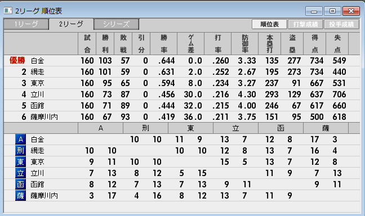Click 薩摩川内's win rate .419
The image size is (365, 216).
pyautogui.click(x=166, y=117)
